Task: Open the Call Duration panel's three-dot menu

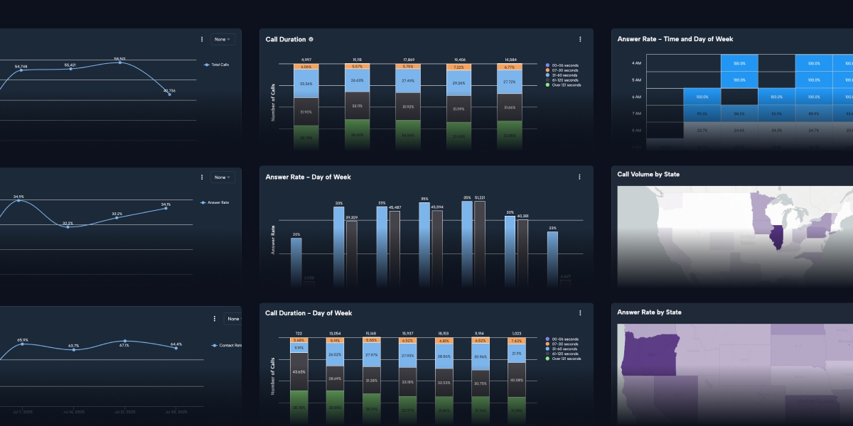Action: tap(580, 40)
